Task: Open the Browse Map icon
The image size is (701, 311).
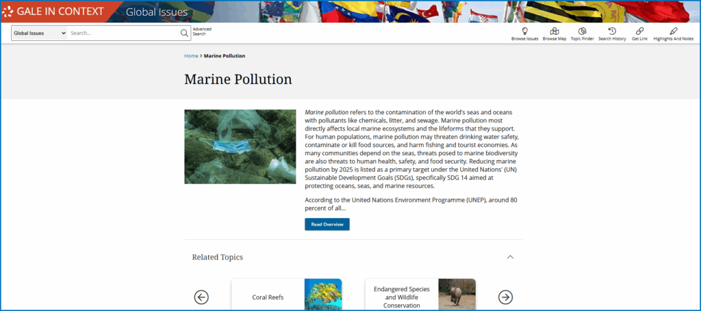Action: pyautogui.click(x=554, y=31)
